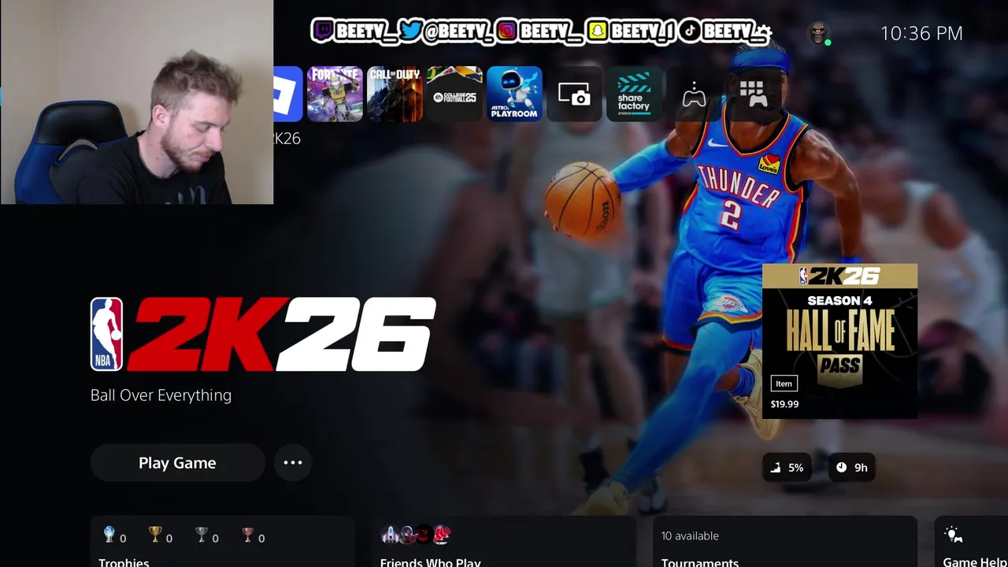Open the Trophies card
The image size is (1008, 567).
[223, 542]
